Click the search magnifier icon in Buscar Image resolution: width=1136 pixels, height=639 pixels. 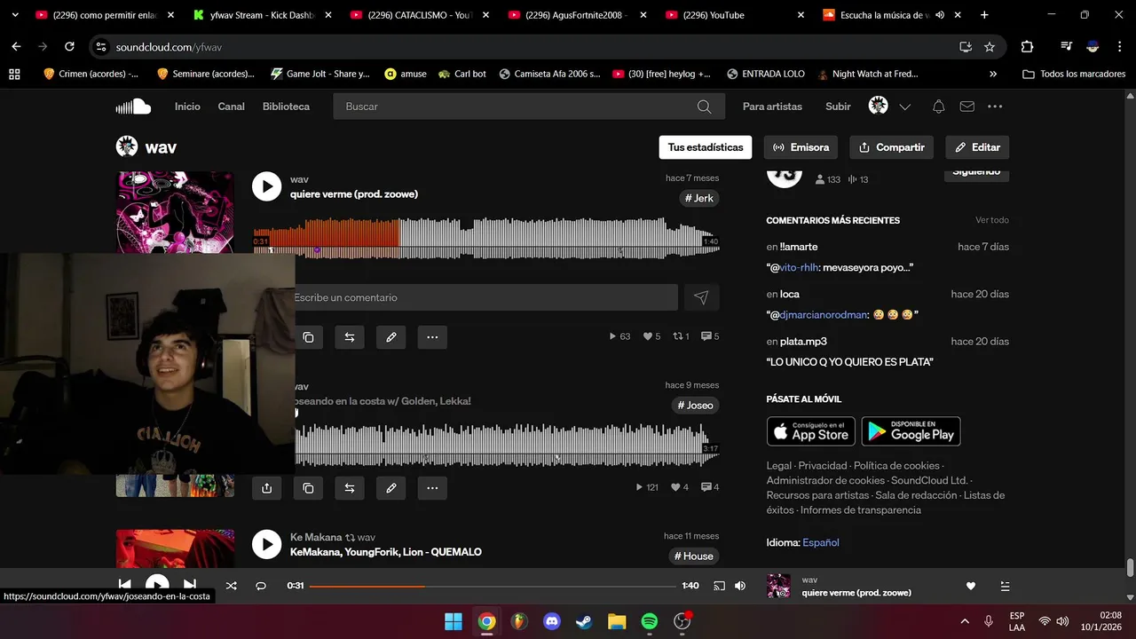point(704,106)
